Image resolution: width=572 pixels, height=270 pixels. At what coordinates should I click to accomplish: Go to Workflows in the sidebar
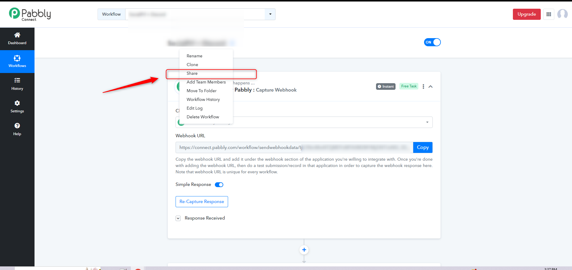[x=17, y=62]
